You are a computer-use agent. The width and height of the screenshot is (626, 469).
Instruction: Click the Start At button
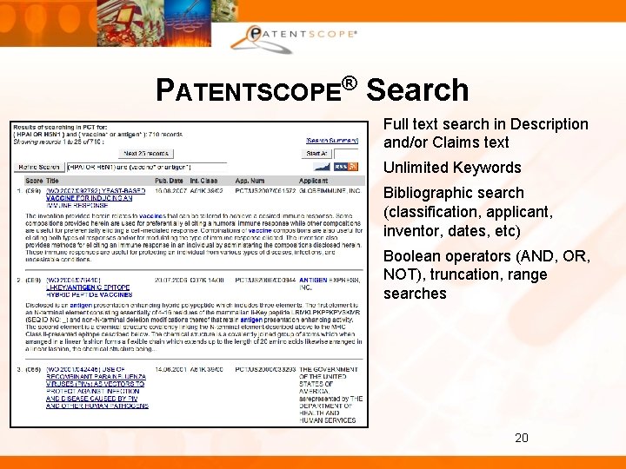pyautogui.click(x=316, y=154)
